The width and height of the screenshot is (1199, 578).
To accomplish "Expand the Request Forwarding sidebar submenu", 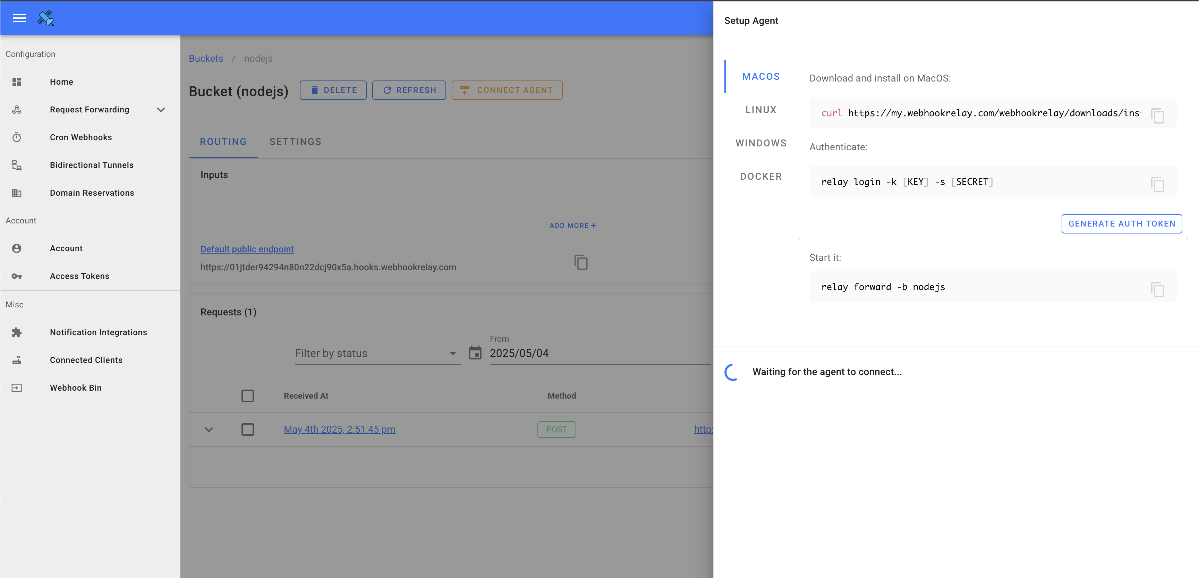I will point(161,110).
